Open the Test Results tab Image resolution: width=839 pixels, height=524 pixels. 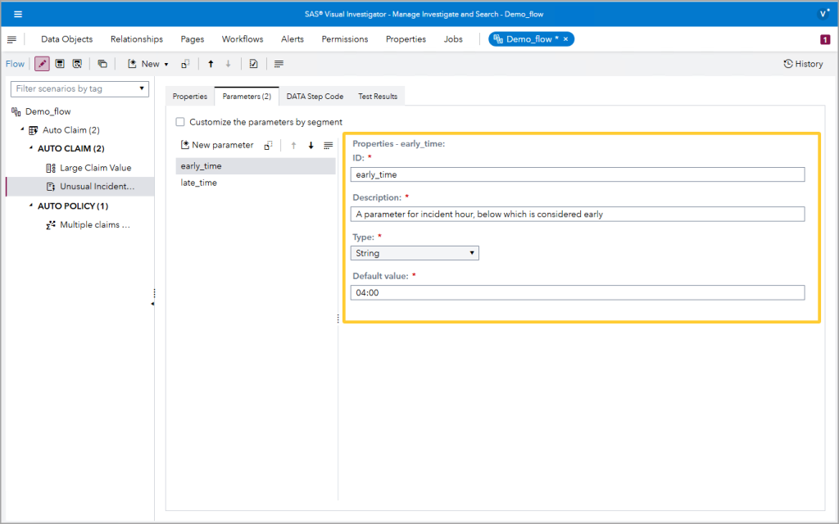378,97
